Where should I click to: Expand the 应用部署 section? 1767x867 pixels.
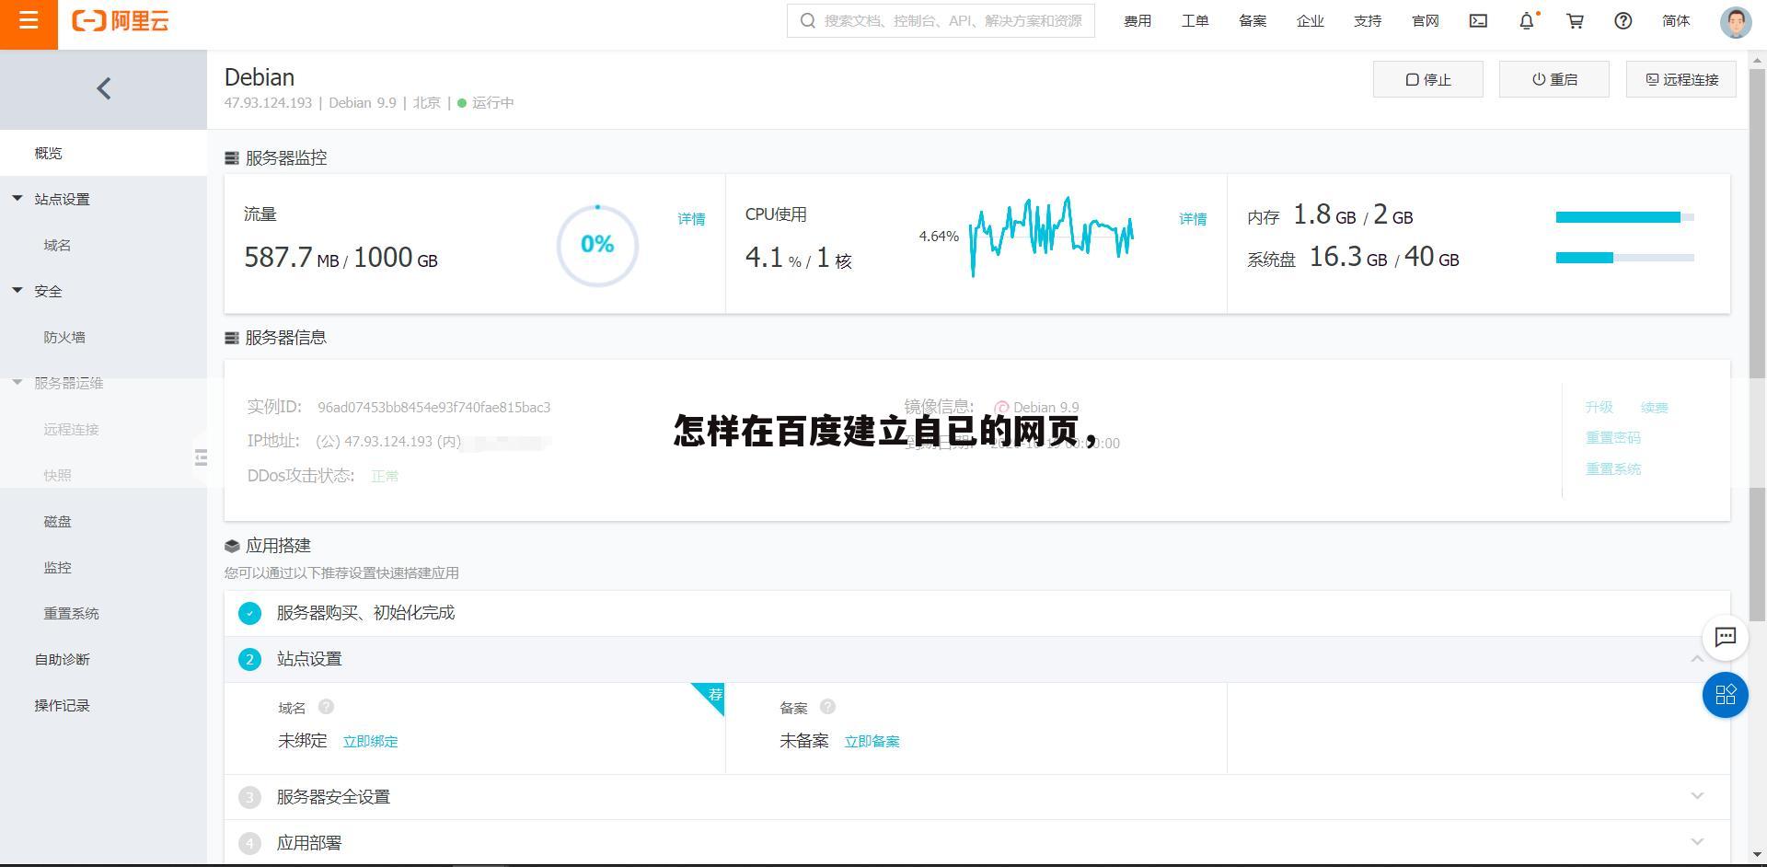[x=1699, y=841]
